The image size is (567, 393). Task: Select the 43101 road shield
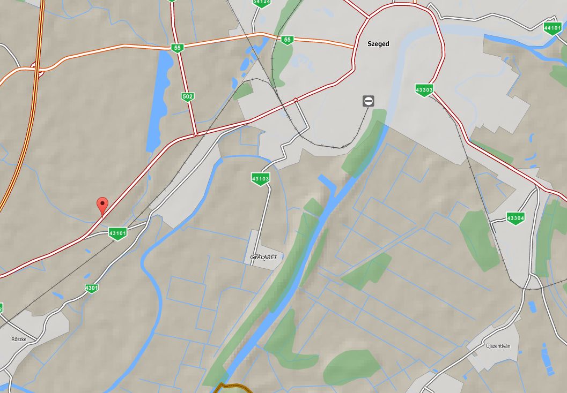(117, 233)
